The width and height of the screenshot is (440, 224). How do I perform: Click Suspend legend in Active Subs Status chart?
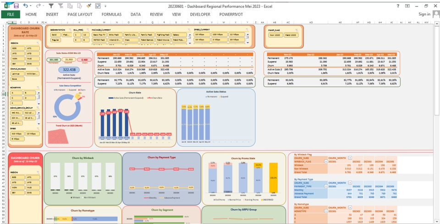pyautogui.click(x=223, y=96)
